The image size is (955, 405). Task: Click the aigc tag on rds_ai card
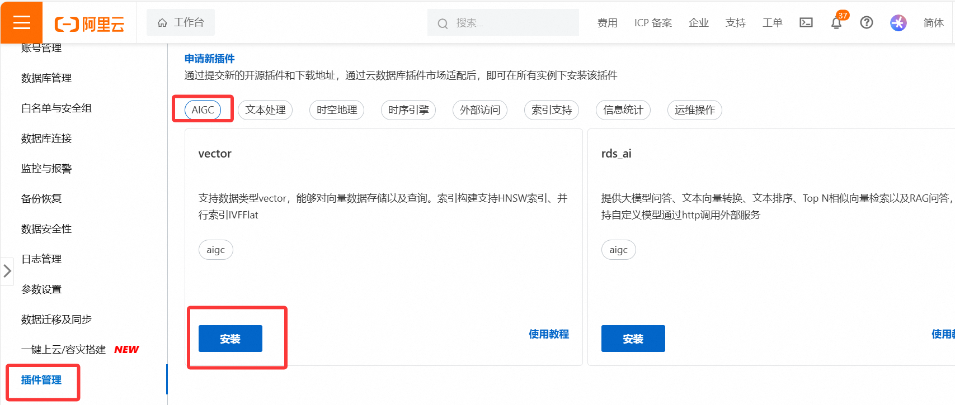(619, 250)
